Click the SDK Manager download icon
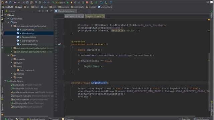The height and width of the screenshot is (120, 214). pos(106,2)
